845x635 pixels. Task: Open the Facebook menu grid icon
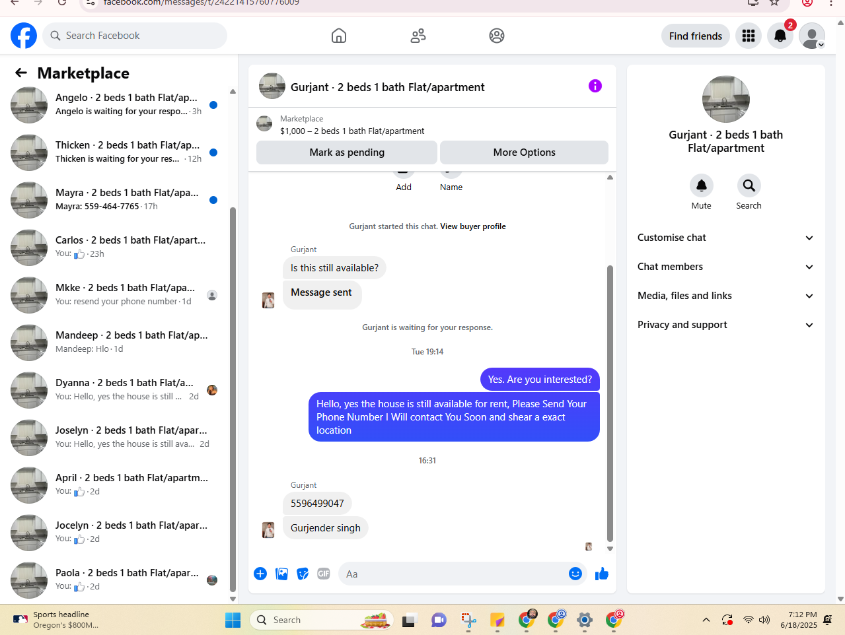coord(749,36)
